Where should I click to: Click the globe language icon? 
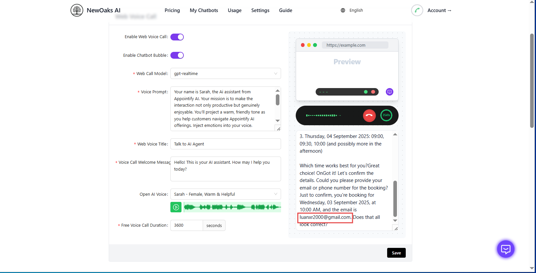343,10
